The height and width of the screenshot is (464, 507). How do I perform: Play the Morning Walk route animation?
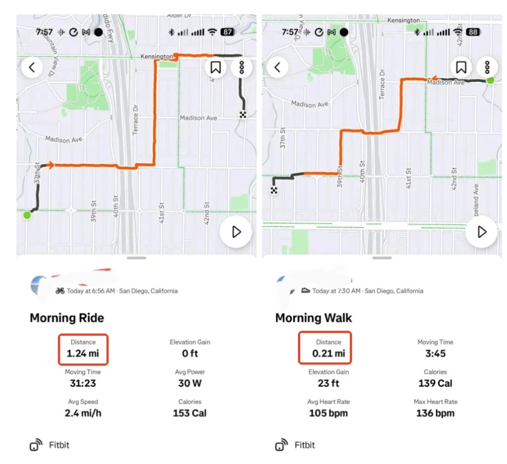tap(482, 232)
